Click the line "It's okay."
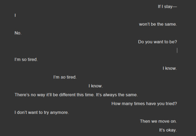The width and height of the screenshot is (196, 136). 168,130
